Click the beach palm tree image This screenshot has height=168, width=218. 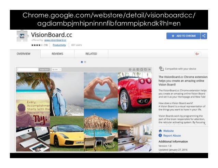(x=33, y=86)
